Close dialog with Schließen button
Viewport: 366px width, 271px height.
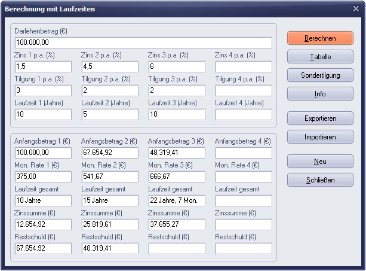[x=320, y=179]
